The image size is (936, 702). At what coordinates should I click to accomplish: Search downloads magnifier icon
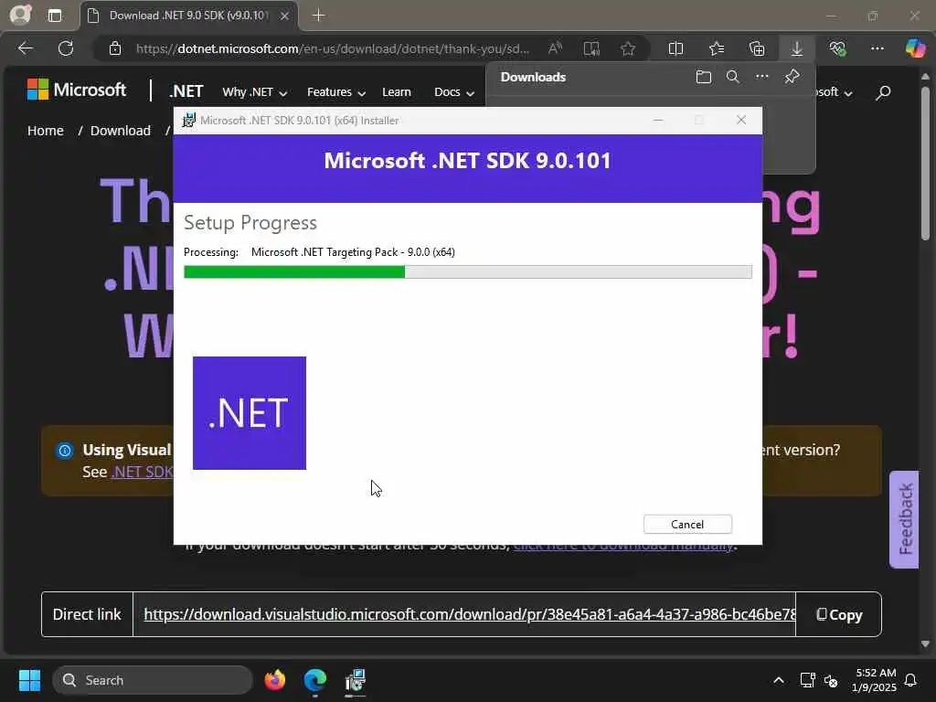coord(732,77)
